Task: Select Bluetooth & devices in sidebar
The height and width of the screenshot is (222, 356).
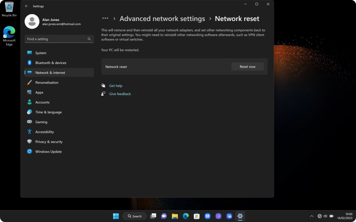Action: click(50, 63)
